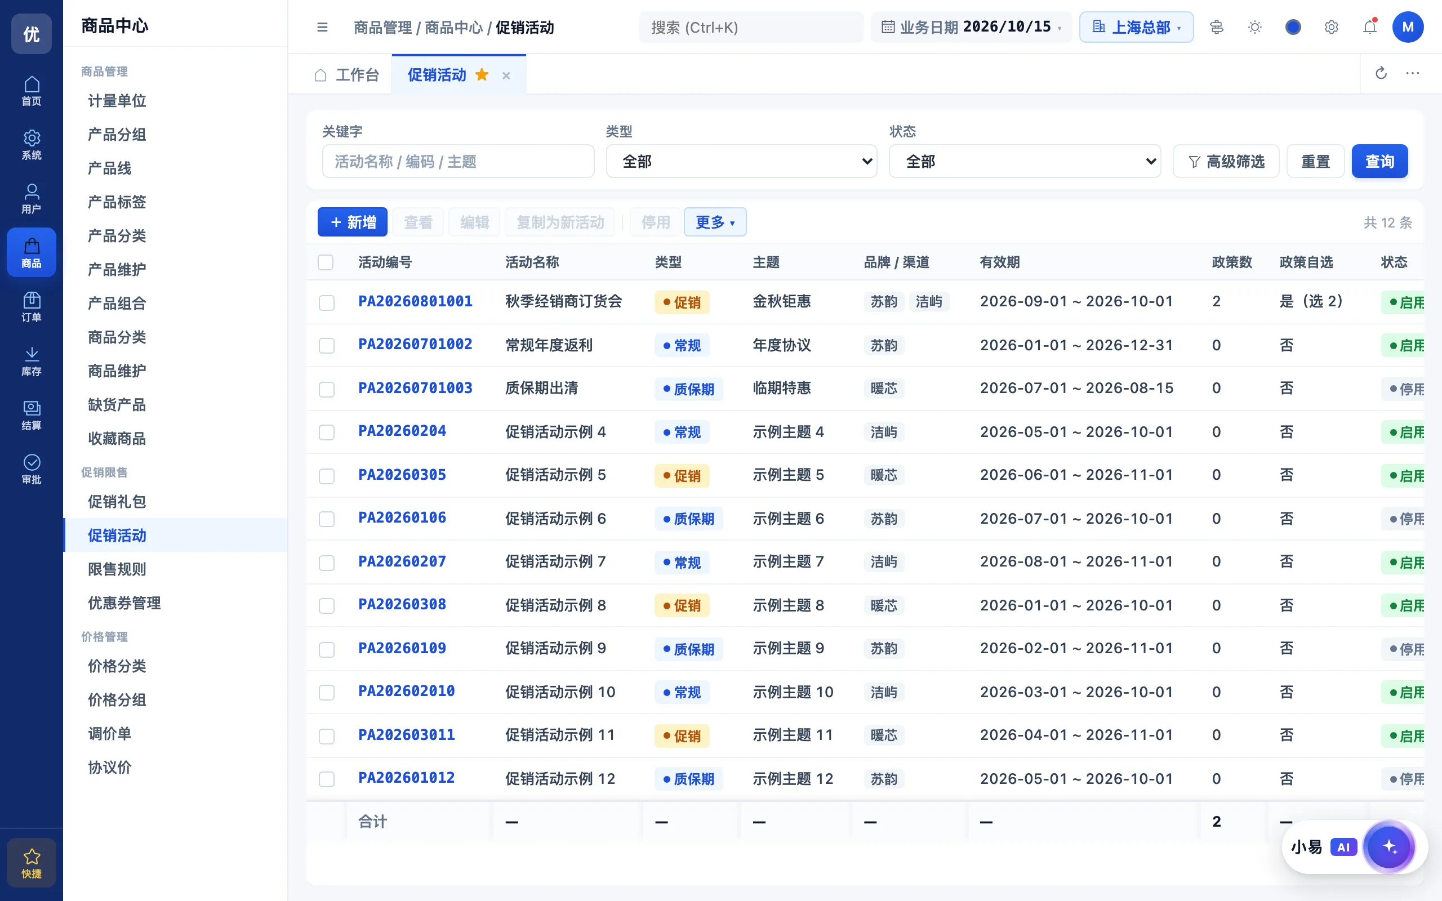Focus the 关键字 keyword input field
Image resolution: width=1442 pixels, height=901 pixels.
[x=458, y=161]
